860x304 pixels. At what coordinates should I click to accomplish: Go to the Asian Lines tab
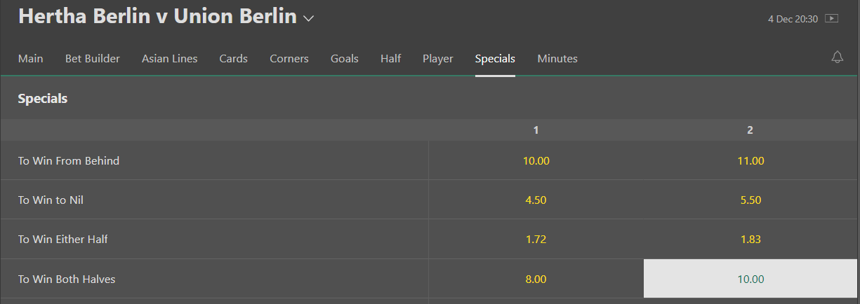point(170,59)
